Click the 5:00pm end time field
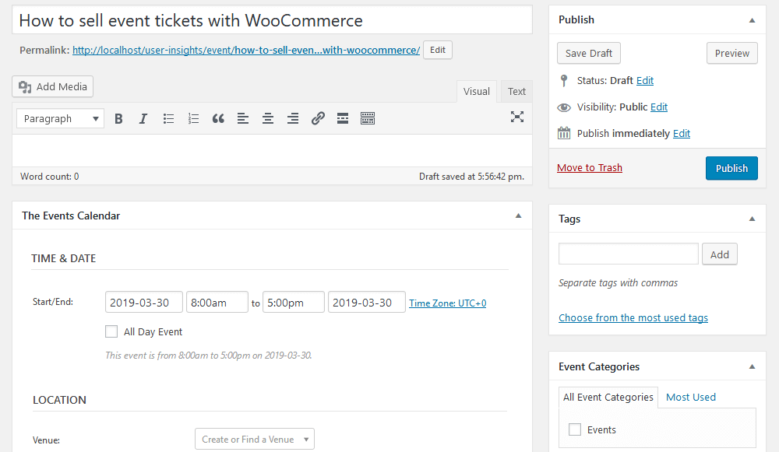 click(294, 302)
